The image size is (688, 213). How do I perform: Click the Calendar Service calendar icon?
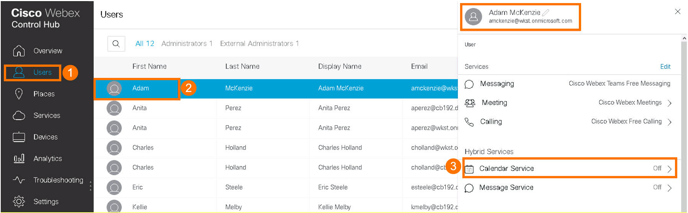(469, 169)
